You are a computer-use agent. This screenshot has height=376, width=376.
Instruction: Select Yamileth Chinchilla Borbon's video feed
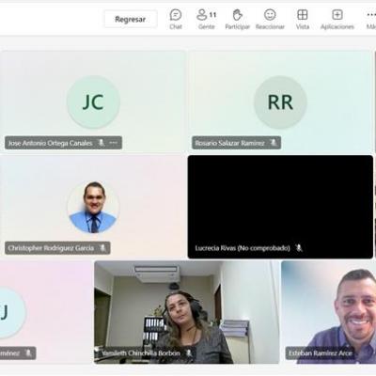pos(187,312)
